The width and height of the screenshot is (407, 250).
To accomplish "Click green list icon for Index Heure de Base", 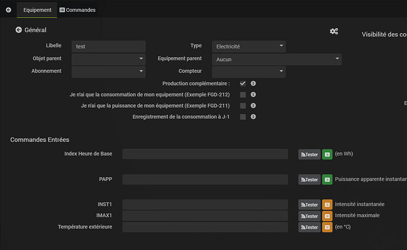I will click(x=327, y=154).
